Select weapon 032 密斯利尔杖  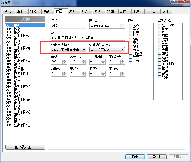point(25,125)
